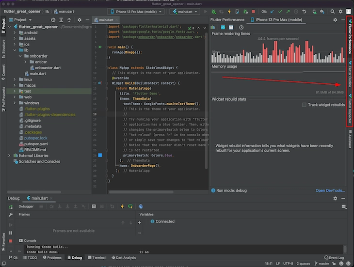The width and height of the screenshot is (354, 267).
Task: Hide the Project panel with minus icon
Action: tap(87, 20)
